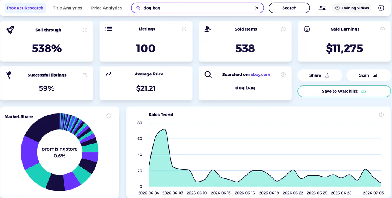Open help for Market Share chart
This screenshot has width=392, height=198.
pyautogui.click(x=109, y=116)
